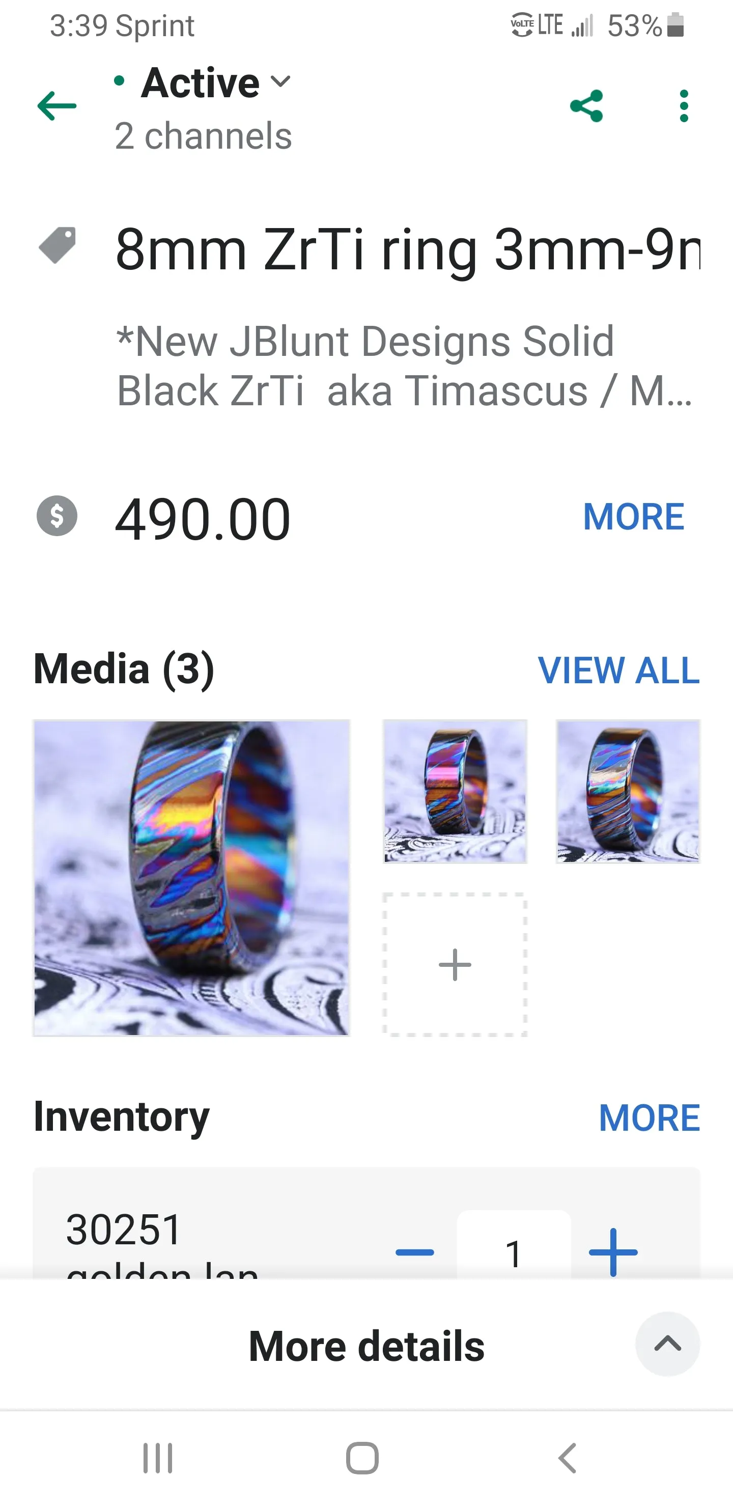Tap VIEW ALL for media
This screenshot has width=733, height=1507.
click(619, 670)
